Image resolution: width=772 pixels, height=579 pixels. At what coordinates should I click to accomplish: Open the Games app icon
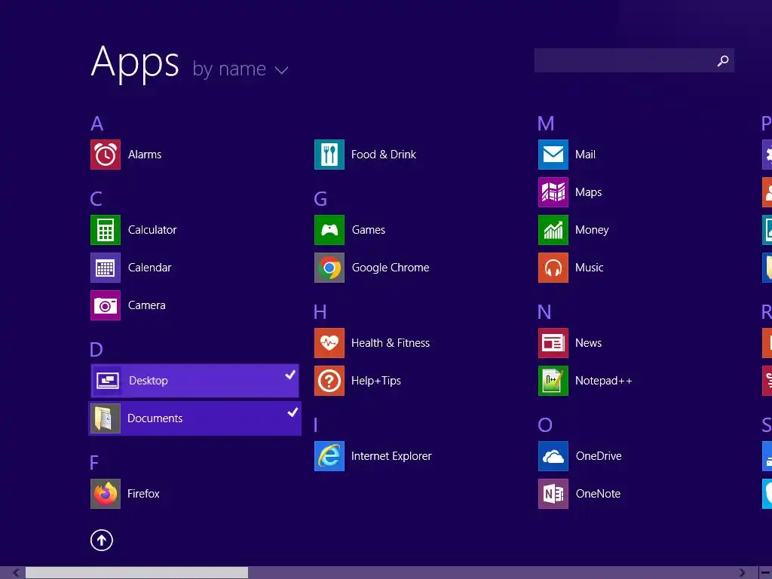[x=329, y=230]
